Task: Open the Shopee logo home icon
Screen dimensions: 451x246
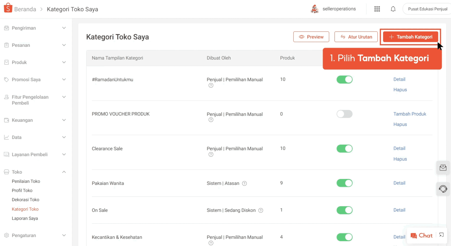Action: click(x=8, y=8)
